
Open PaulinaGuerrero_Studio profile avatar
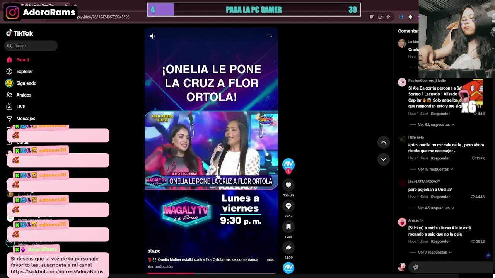[402, 82]
